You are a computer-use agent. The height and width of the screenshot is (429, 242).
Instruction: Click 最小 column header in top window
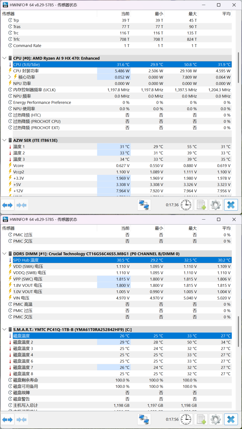(x=147, y=14)
